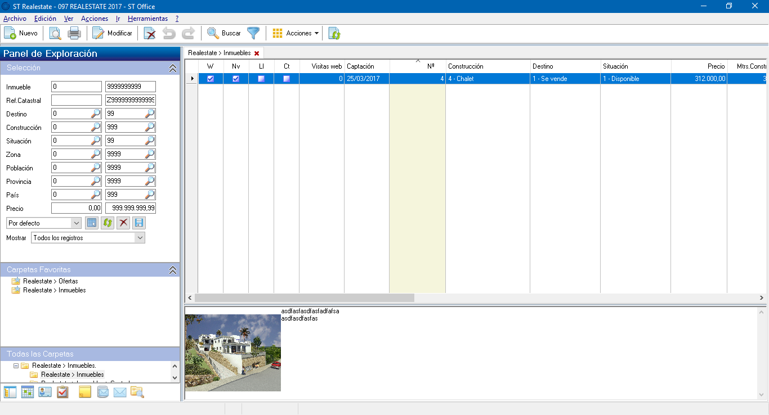The image size is (769, 415).
Task: Open the Mostrar Todos los registros dropdown
Action: 140,238
